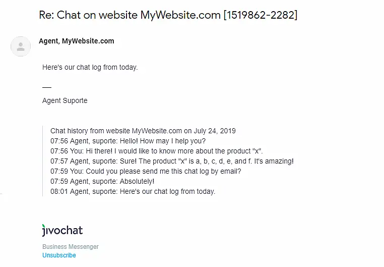384x267 pixels.
Task: Click the JivoChat logo
Action: tap(62, 231)
